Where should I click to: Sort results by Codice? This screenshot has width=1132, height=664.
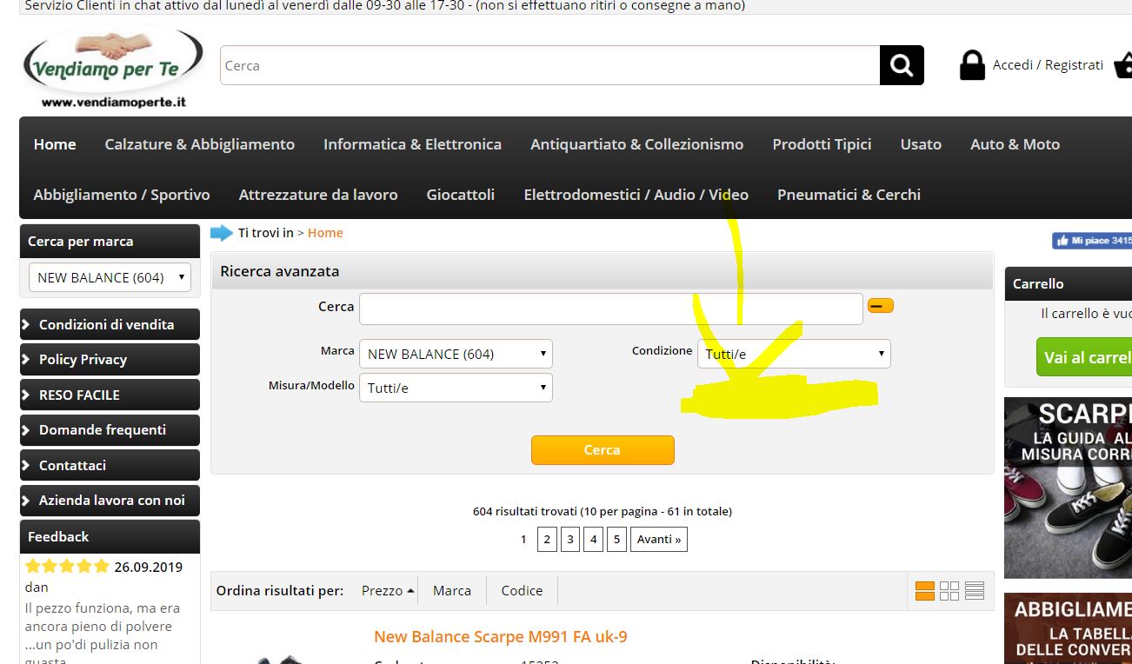pos(522,590)
